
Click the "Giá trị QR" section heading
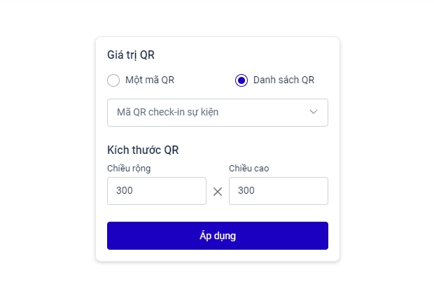pos(131,55)
